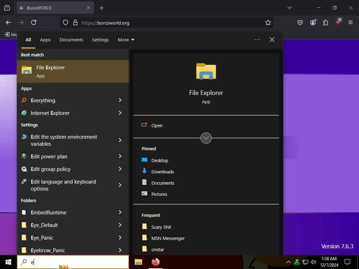This screenshot has width=359, height=269.
Task: Open the search panel options ellipsis
Action: 257,40
